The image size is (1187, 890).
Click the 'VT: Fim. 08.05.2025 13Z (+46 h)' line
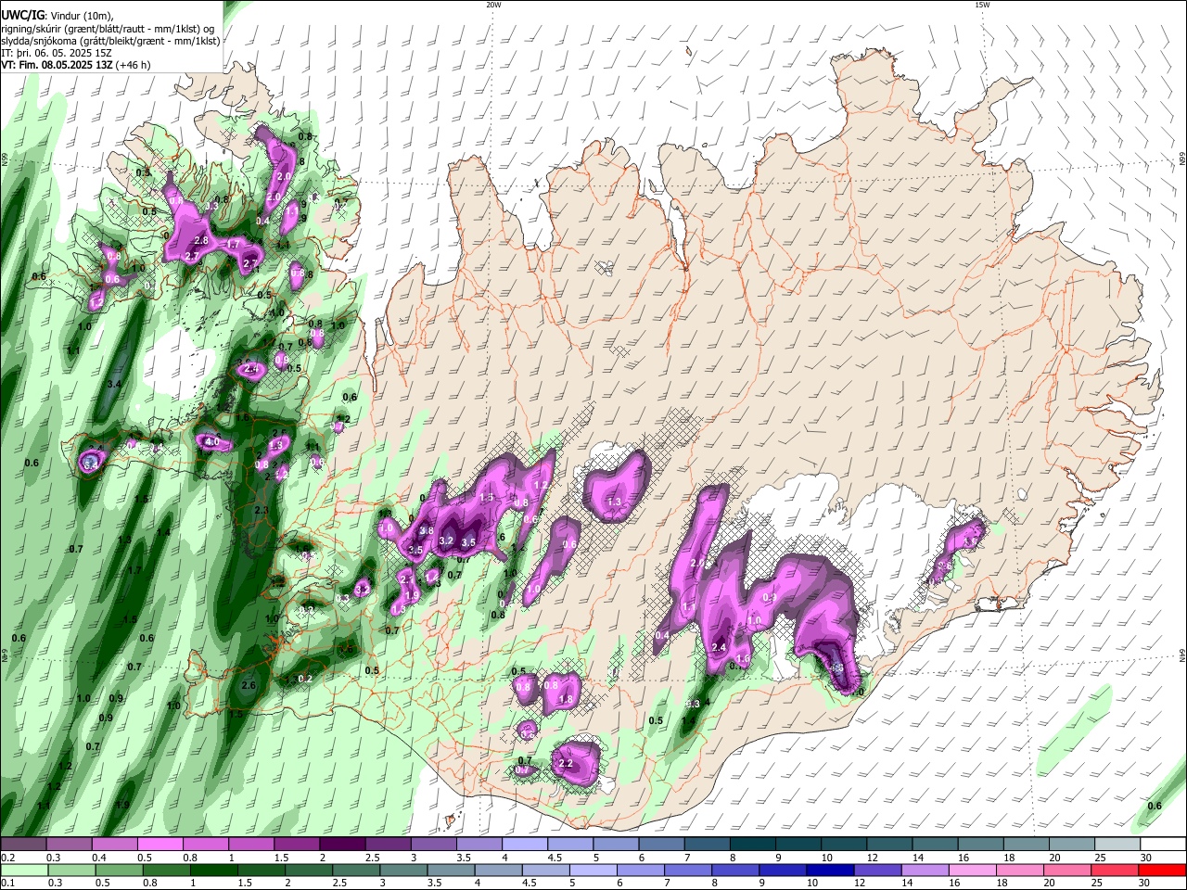(75, 65)
